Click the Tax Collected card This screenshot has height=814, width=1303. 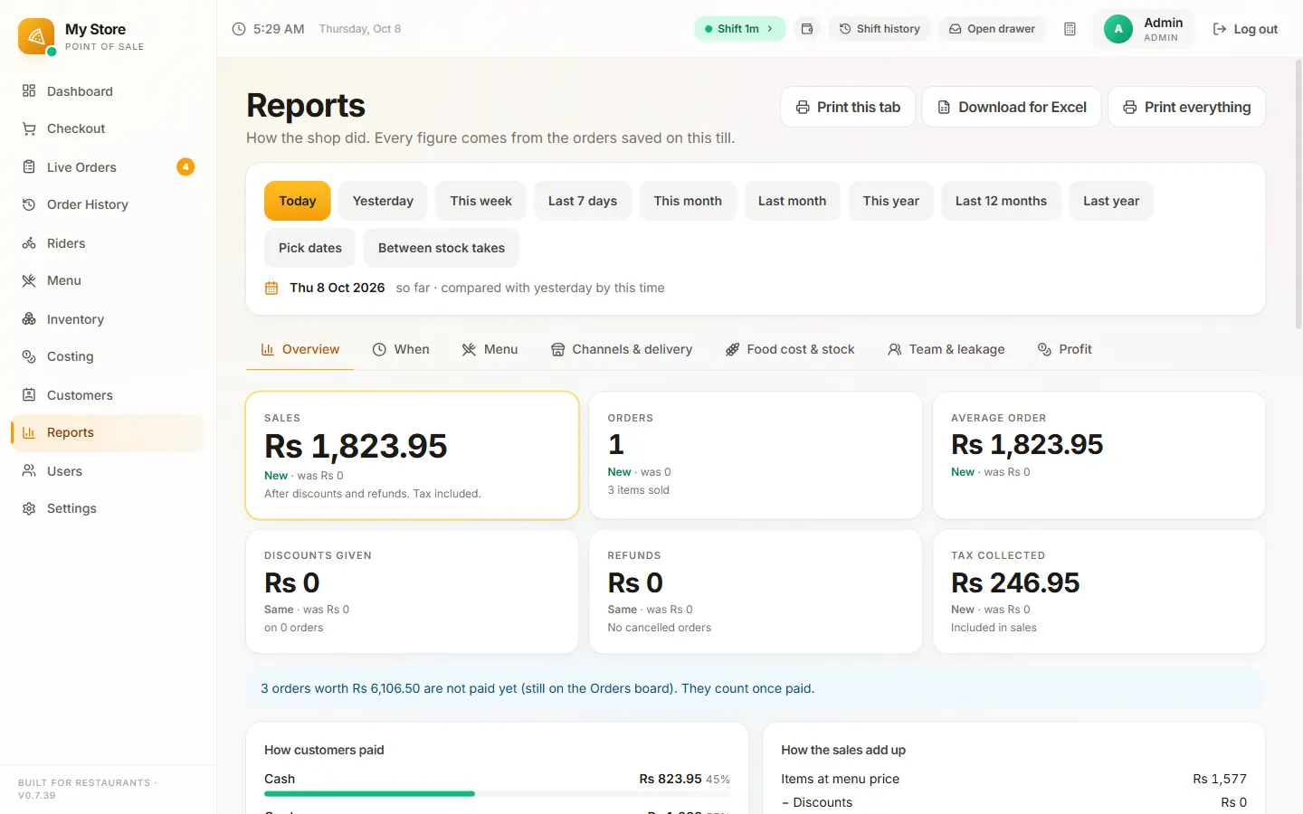(1099, 592)
